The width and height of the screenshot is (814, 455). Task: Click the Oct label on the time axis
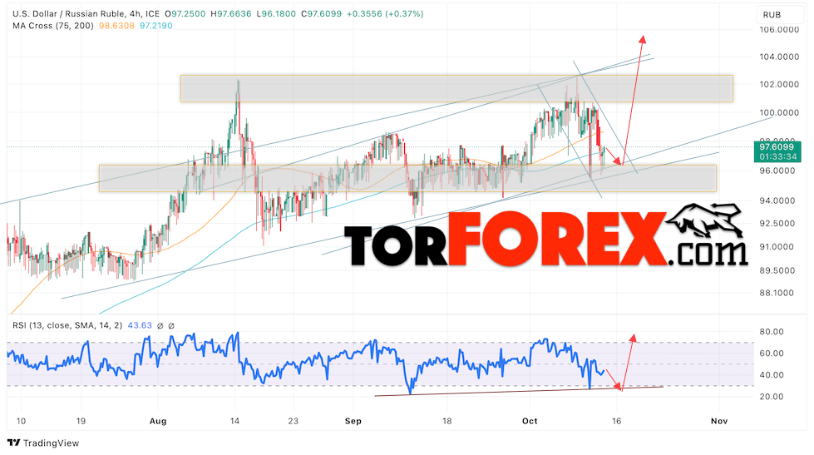pyautogui.click(x=530, y=421)
